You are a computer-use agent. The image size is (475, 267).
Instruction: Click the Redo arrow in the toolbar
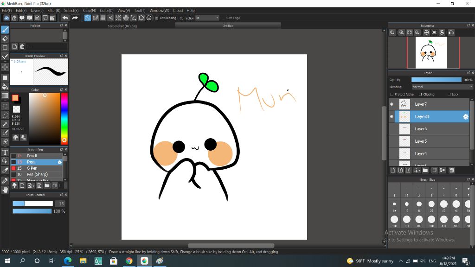(75, 18)
